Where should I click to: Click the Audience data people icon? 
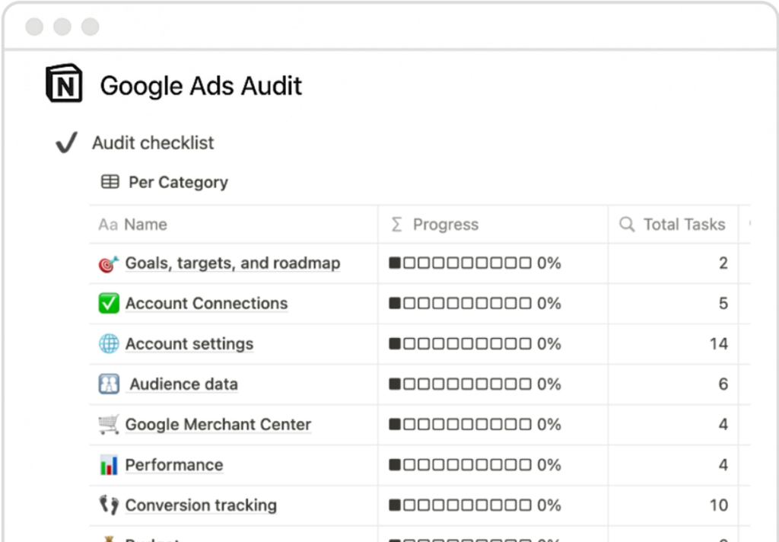click(x=109, y=384)
